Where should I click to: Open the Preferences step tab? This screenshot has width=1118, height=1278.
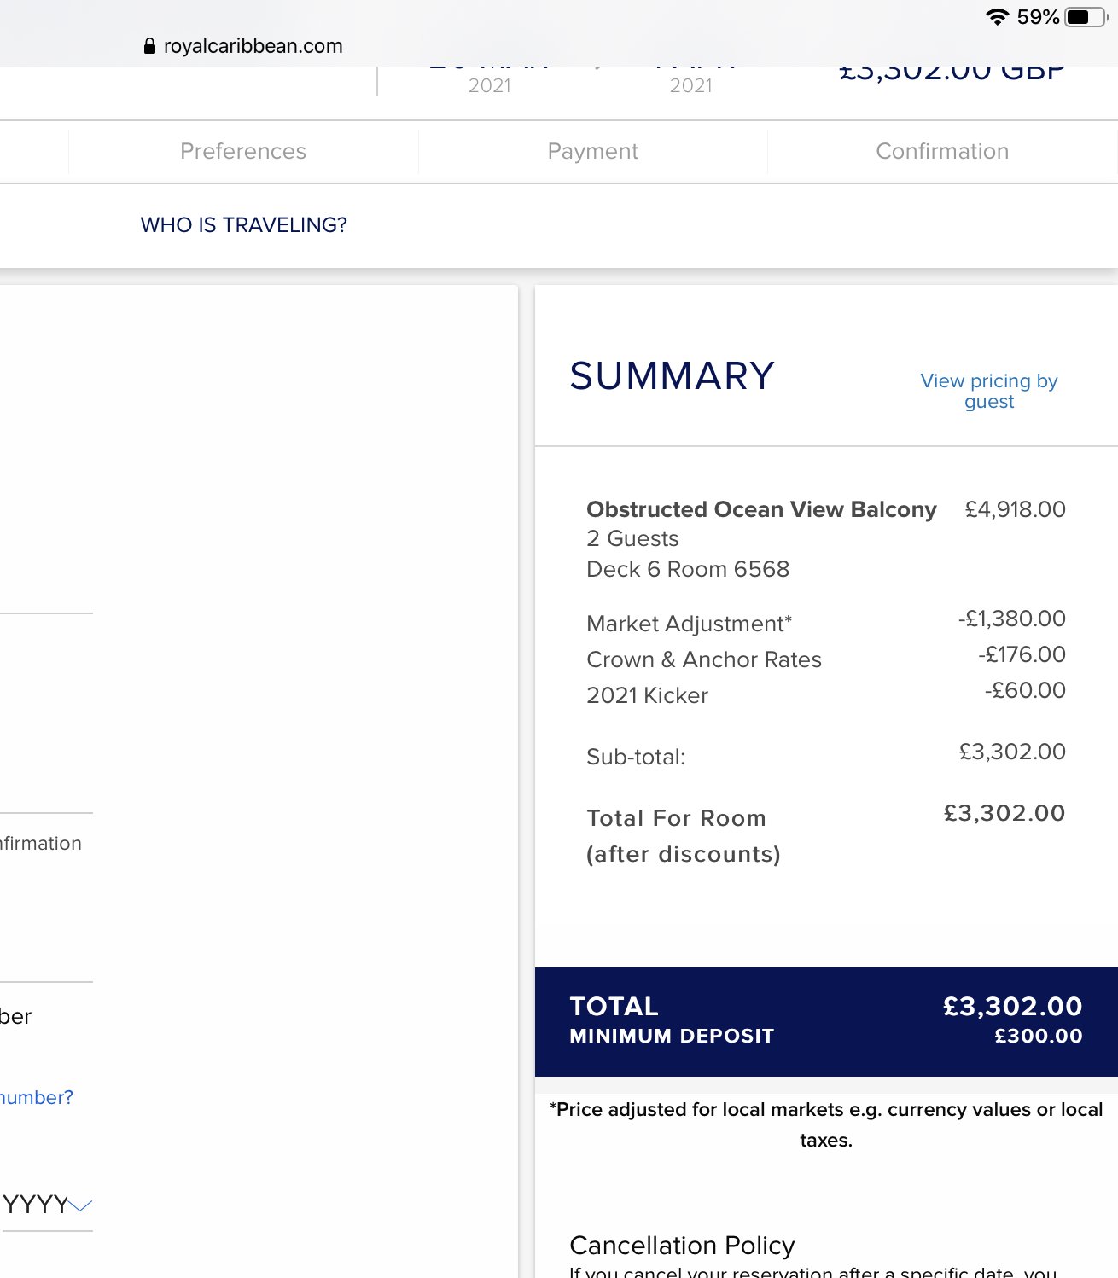tap(243, 151)
